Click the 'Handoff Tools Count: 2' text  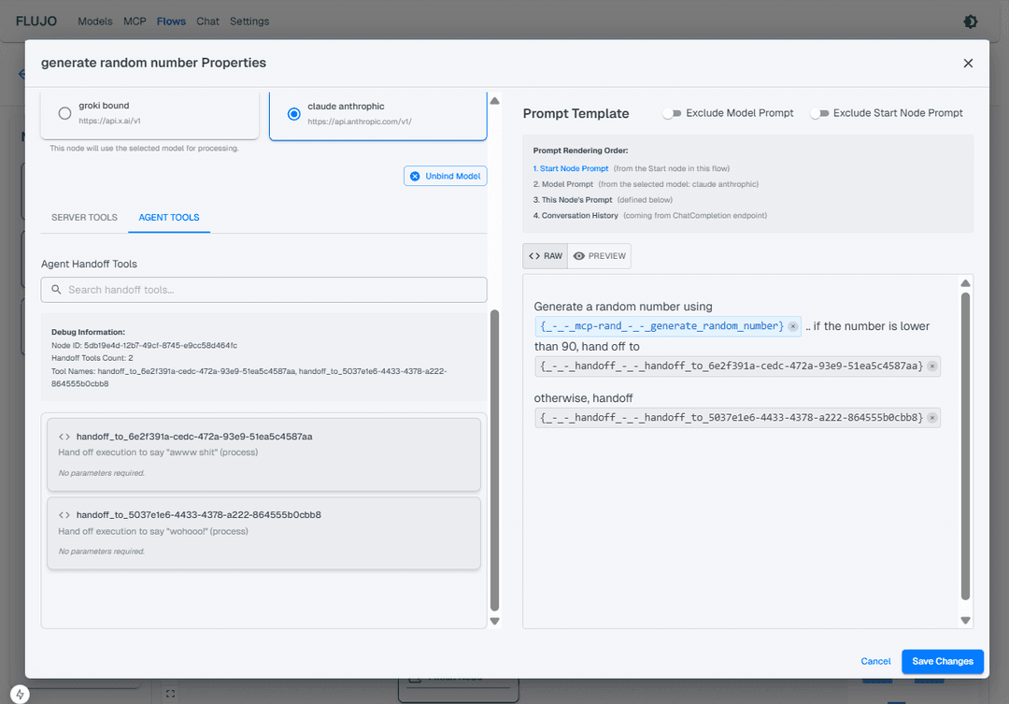point(92,358)
